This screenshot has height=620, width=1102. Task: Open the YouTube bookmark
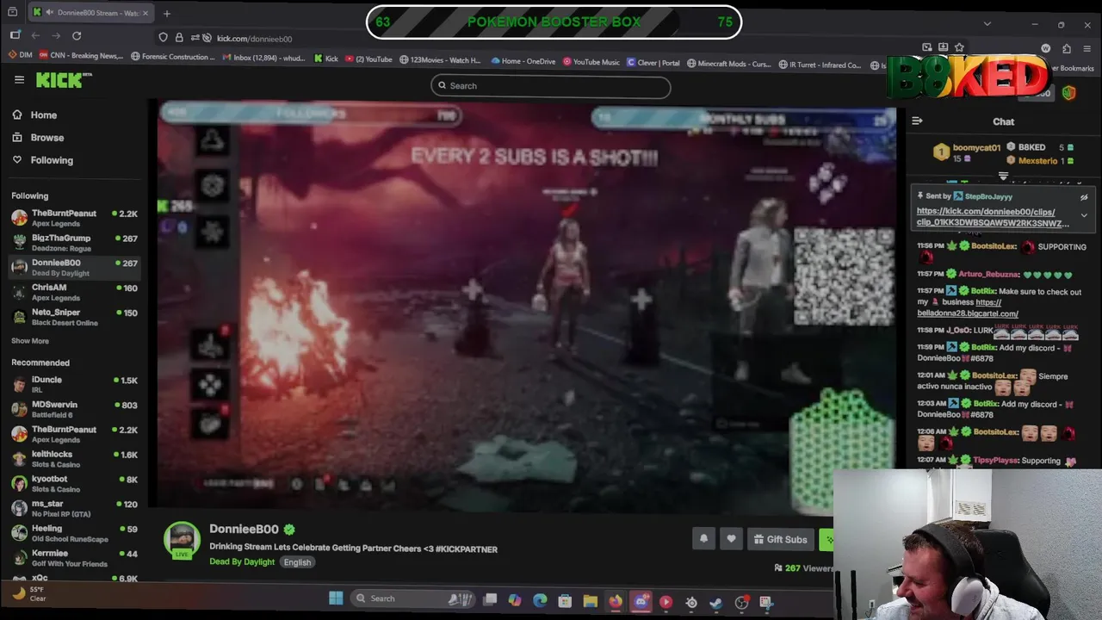(368, 60)
